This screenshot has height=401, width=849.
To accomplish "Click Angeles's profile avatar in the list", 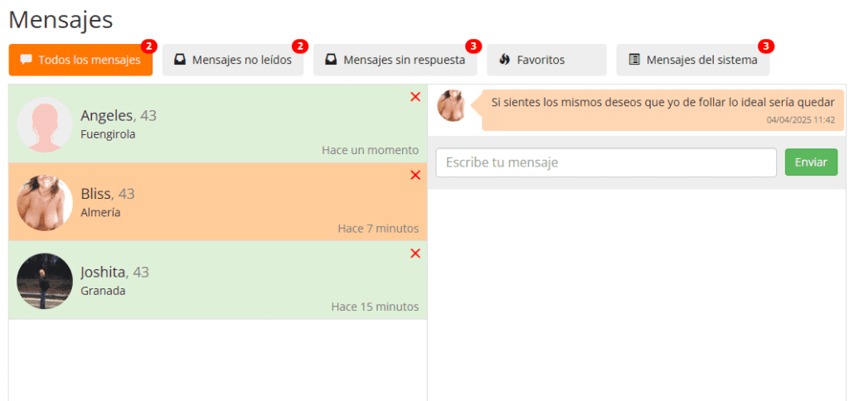I will [x=45, y=124].
